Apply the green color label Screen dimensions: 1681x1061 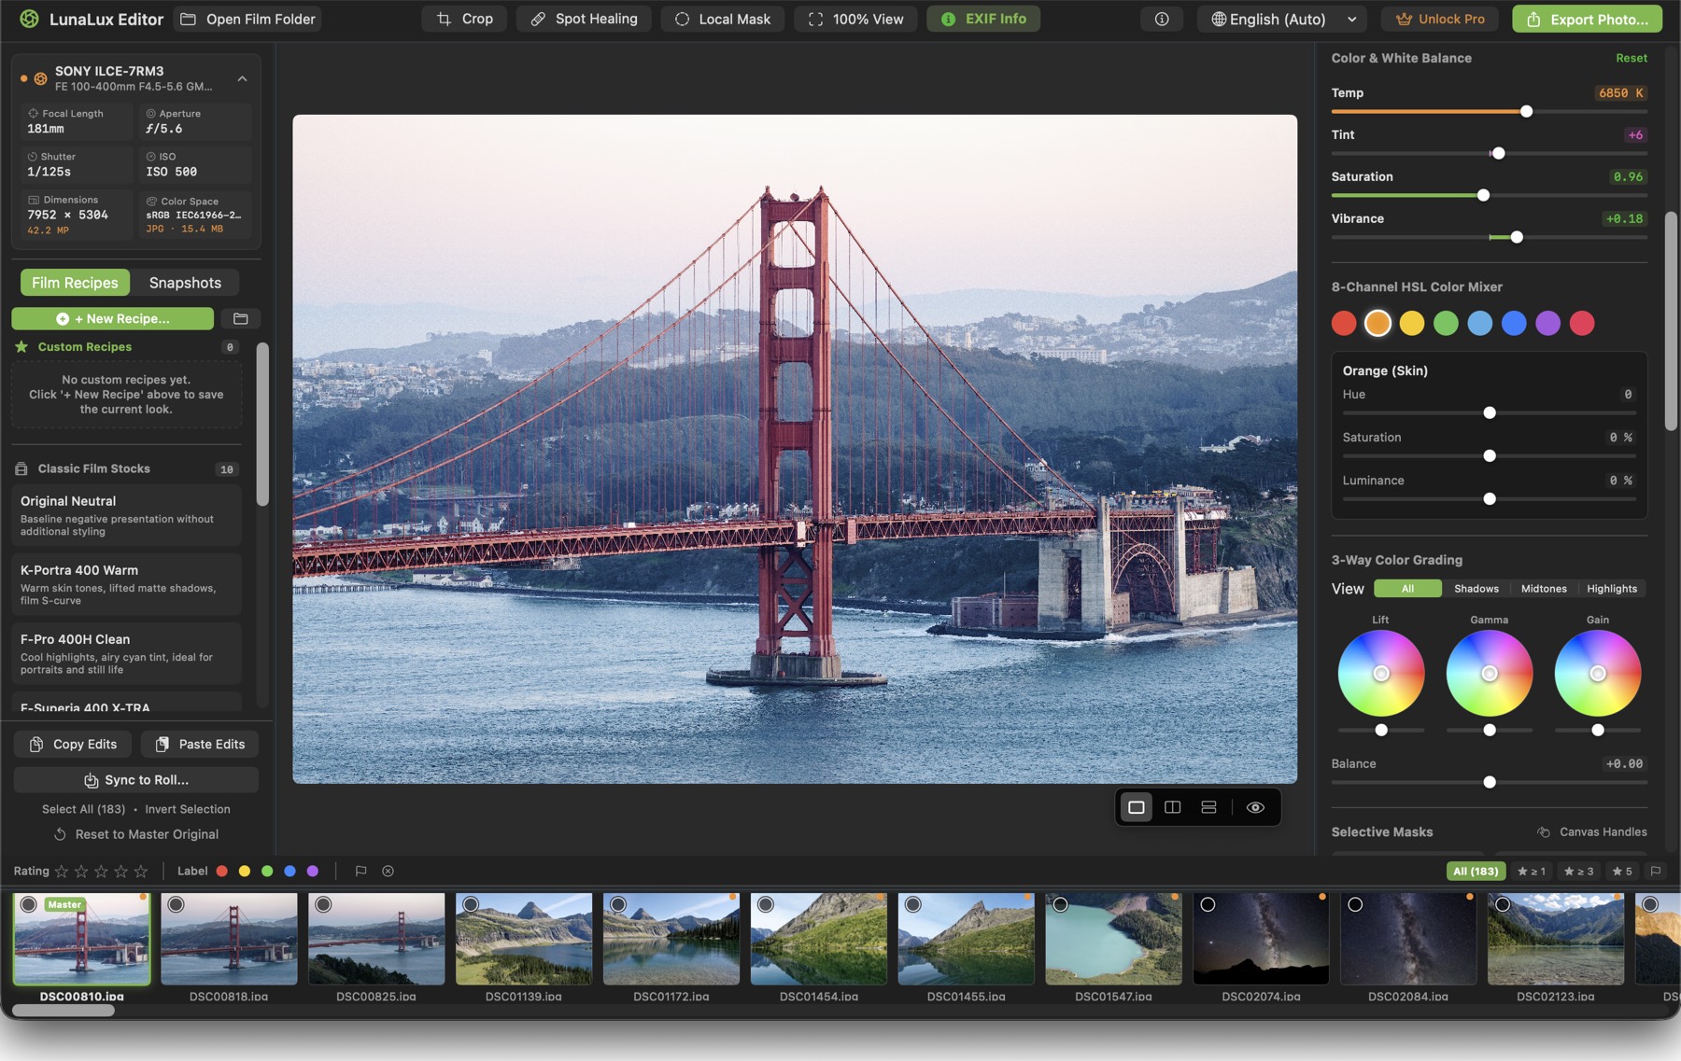[267, 872]
